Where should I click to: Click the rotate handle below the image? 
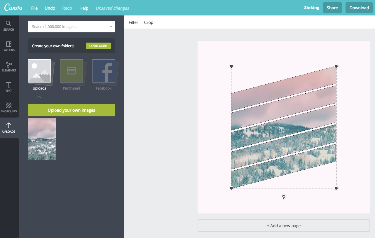click(283, 197)
